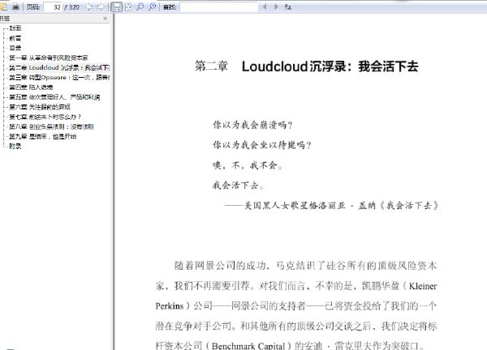The image size is (487, 350).
Task: Click the find text search box
Action: 219,6
